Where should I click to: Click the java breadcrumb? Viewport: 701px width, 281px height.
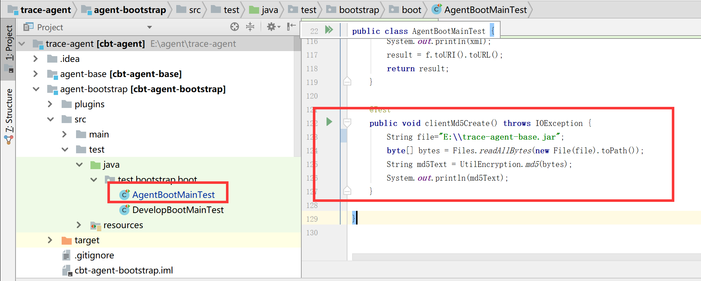click(264, 10)
